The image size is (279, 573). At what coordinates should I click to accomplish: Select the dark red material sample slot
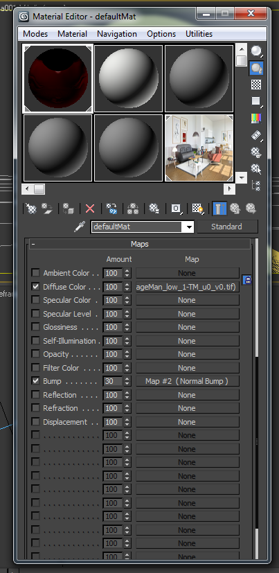tap(58, 78)
